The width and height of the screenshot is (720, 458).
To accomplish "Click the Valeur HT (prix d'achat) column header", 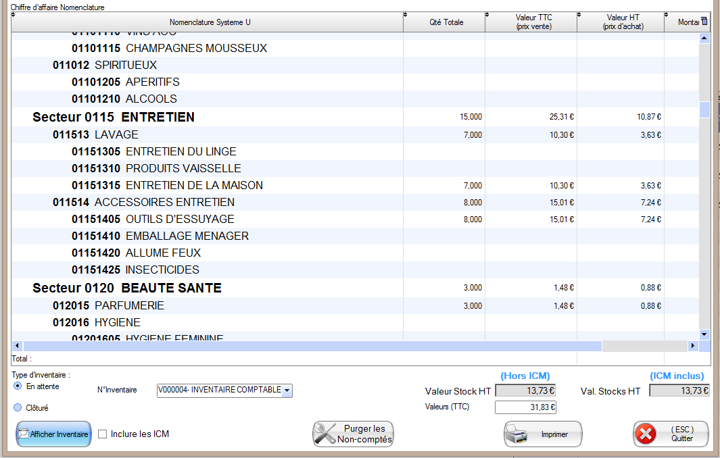I will (x=622, y=22).
